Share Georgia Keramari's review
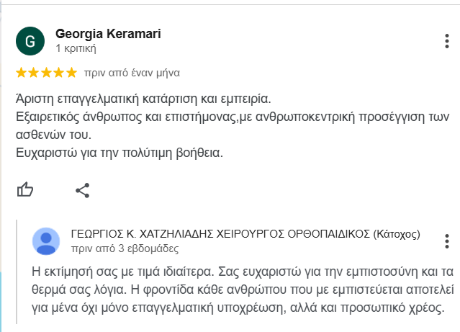The width and height of the screenshot is (460, 332). click(83, 191)
